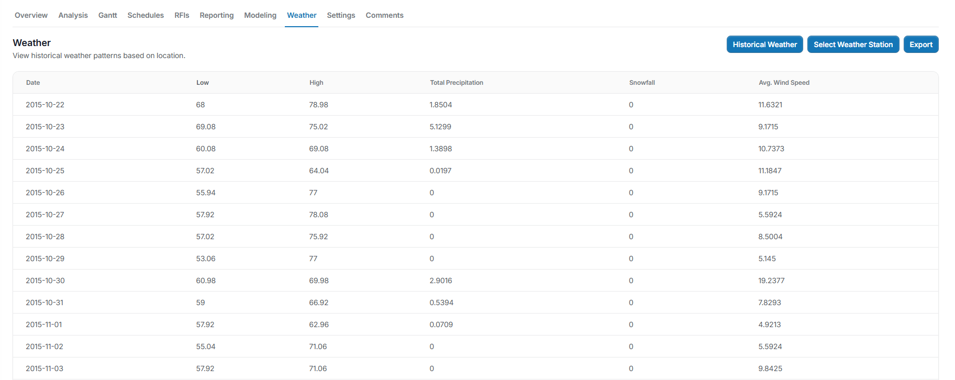Click the High column header
Screen dimensions: 955x380
[x=316, y=83]
